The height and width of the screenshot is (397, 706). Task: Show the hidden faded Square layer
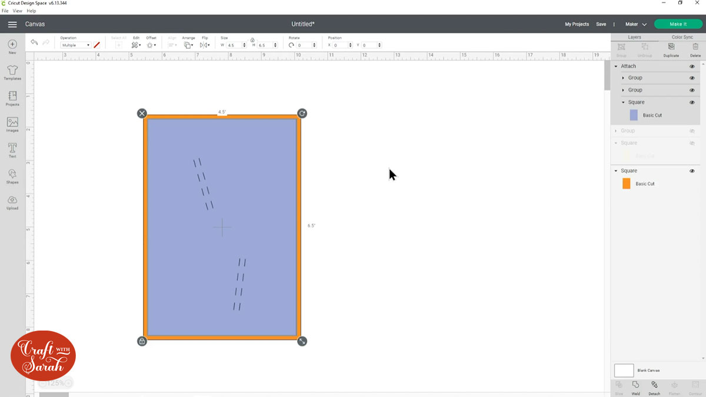692,143
